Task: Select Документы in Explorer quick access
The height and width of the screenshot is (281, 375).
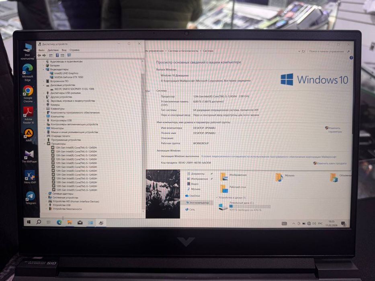Action: coord(196,174)
